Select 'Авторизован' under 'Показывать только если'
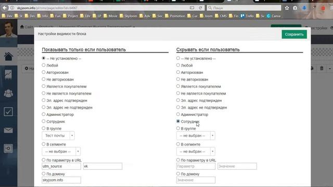The width and height of the screenshot is (333, 187). (x=44, y=72)
